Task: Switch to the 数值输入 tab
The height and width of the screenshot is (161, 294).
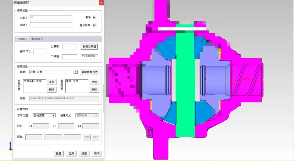Action: pyautogui.click(x=37, y=39)
